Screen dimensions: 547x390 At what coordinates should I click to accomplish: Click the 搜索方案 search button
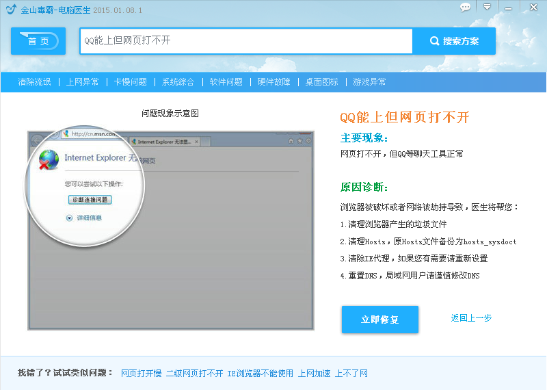pos(454,41)
